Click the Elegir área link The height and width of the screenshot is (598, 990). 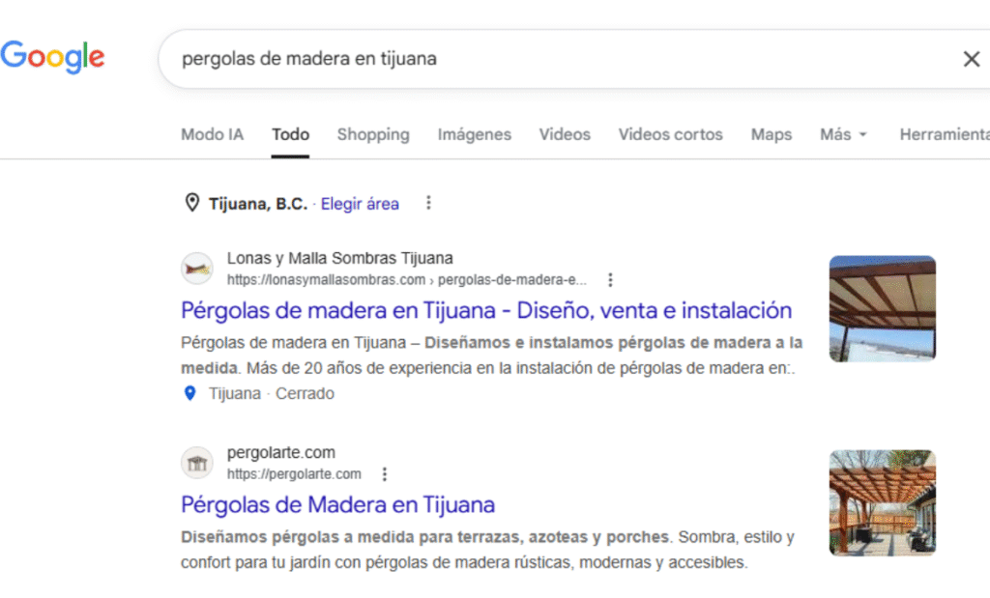coord(360,204)
